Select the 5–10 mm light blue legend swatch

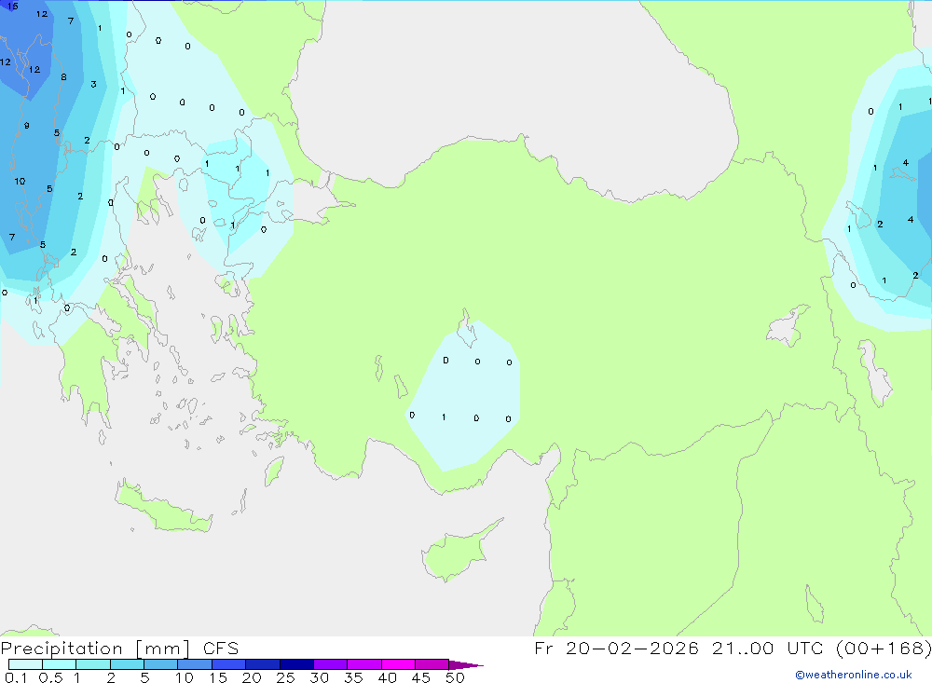click(x=161, y=664)
